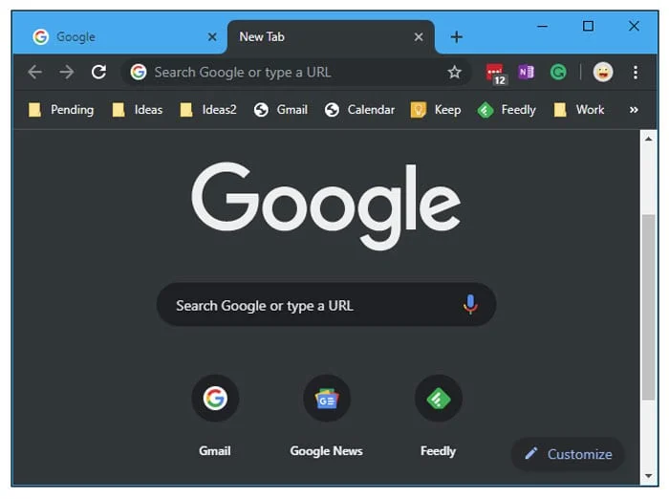This screenshot has width=669, height=499.
Task: Open Chrome's three-dot menu
Action: click(636, 72)
